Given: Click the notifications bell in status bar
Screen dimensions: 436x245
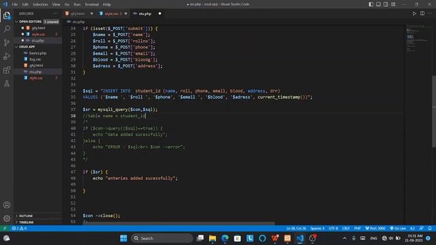Looking at the screenshot, I should (430, 229).
